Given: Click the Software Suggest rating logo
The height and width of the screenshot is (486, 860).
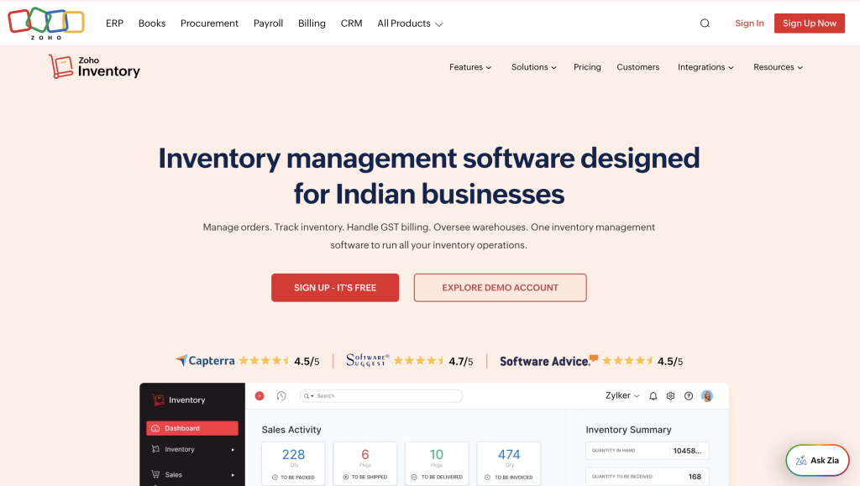Looking at the screenshot, I should point(368,360).
